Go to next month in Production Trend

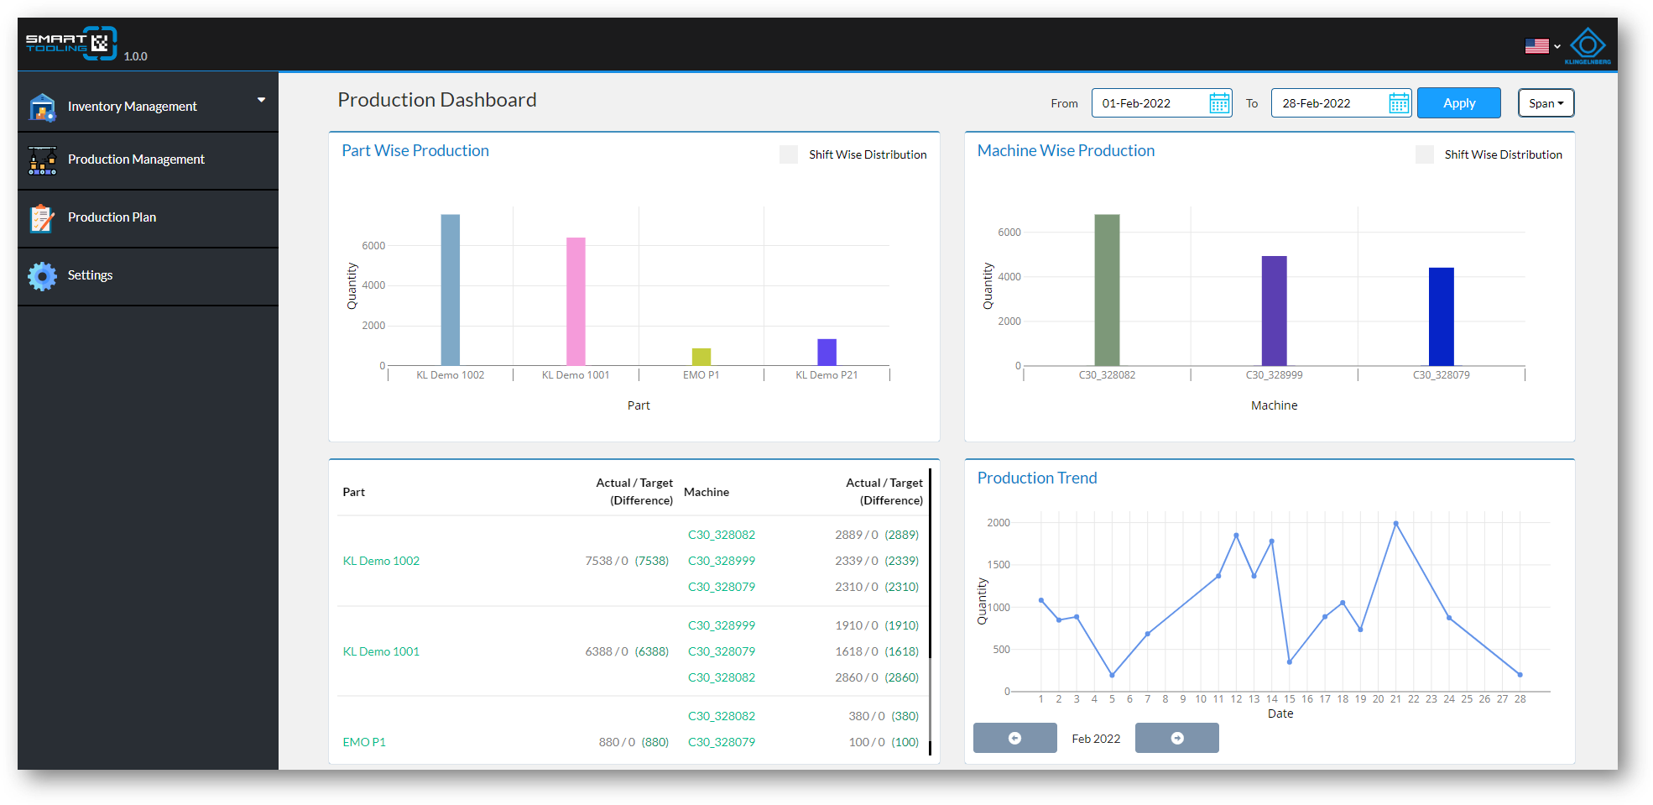1176,738
